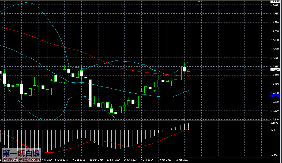Click the 9 Dec 2016 date label
The width and height of the screenshot is (282, 163).
[79, 160]
